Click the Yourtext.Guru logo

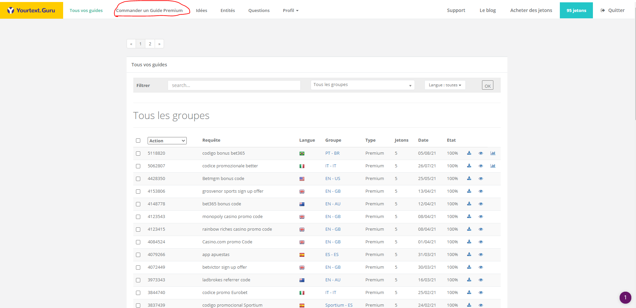pyautogui.click(x=31, y=10)
